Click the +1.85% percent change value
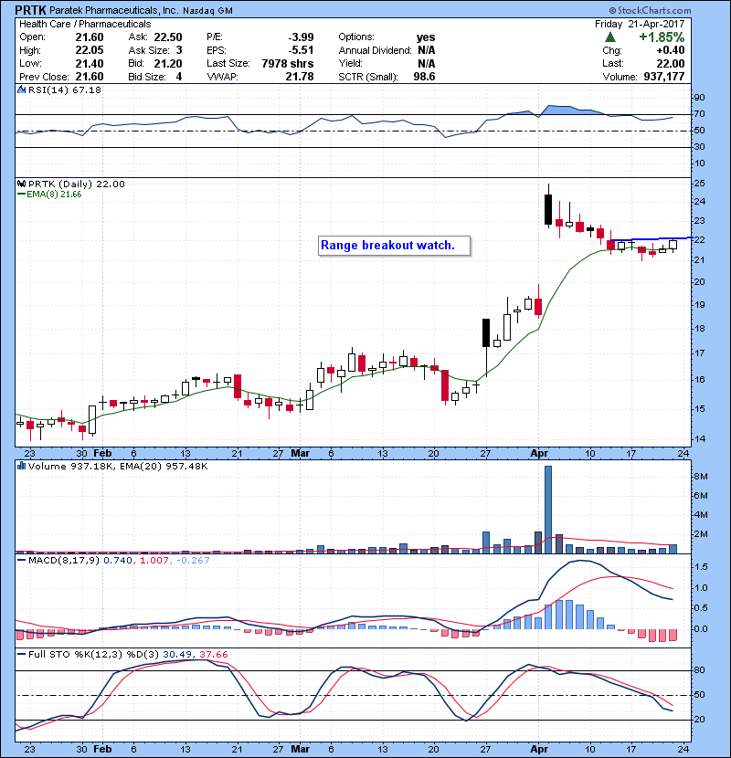This screenshot has width=731, height=758. click(x=662, y=37)
